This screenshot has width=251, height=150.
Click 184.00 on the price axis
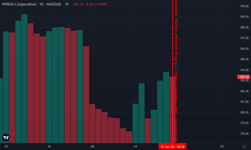(x=244, y=70)
